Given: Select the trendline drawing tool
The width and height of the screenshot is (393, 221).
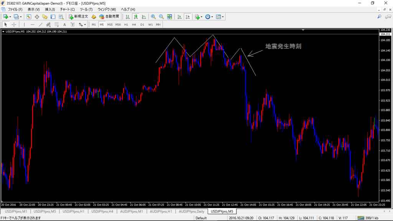Looking at the screenshot, I should coord(40,25).
